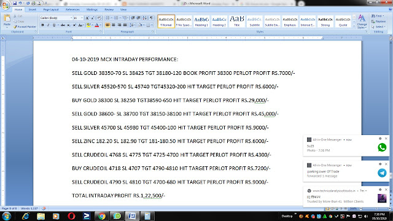Clear formatting from selection
The width and height of the screenshot is (393, 221).
click(99, 18)
